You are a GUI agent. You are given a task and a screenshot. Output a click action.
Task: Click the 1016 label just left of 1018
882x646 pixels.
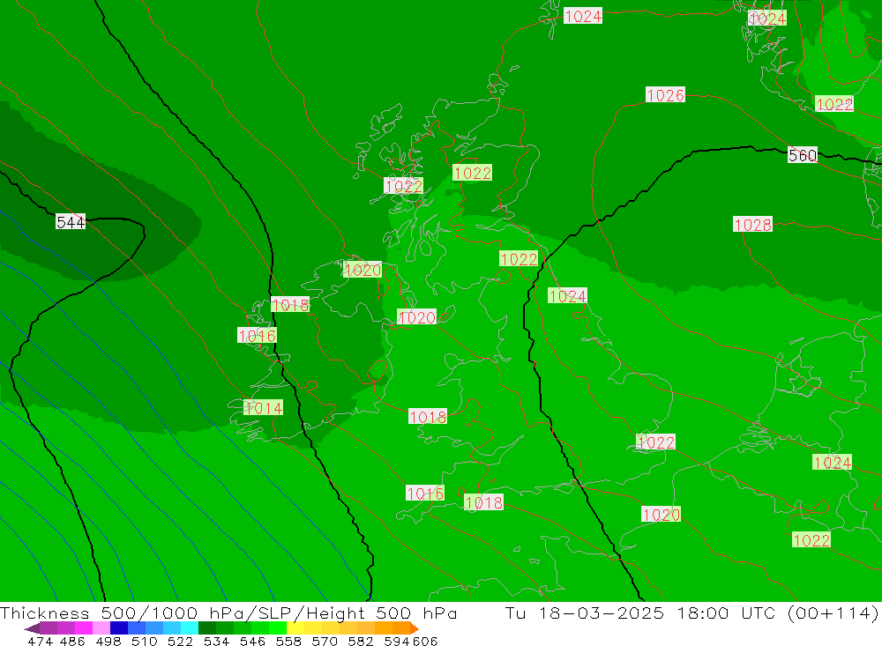tap(425, 494)
